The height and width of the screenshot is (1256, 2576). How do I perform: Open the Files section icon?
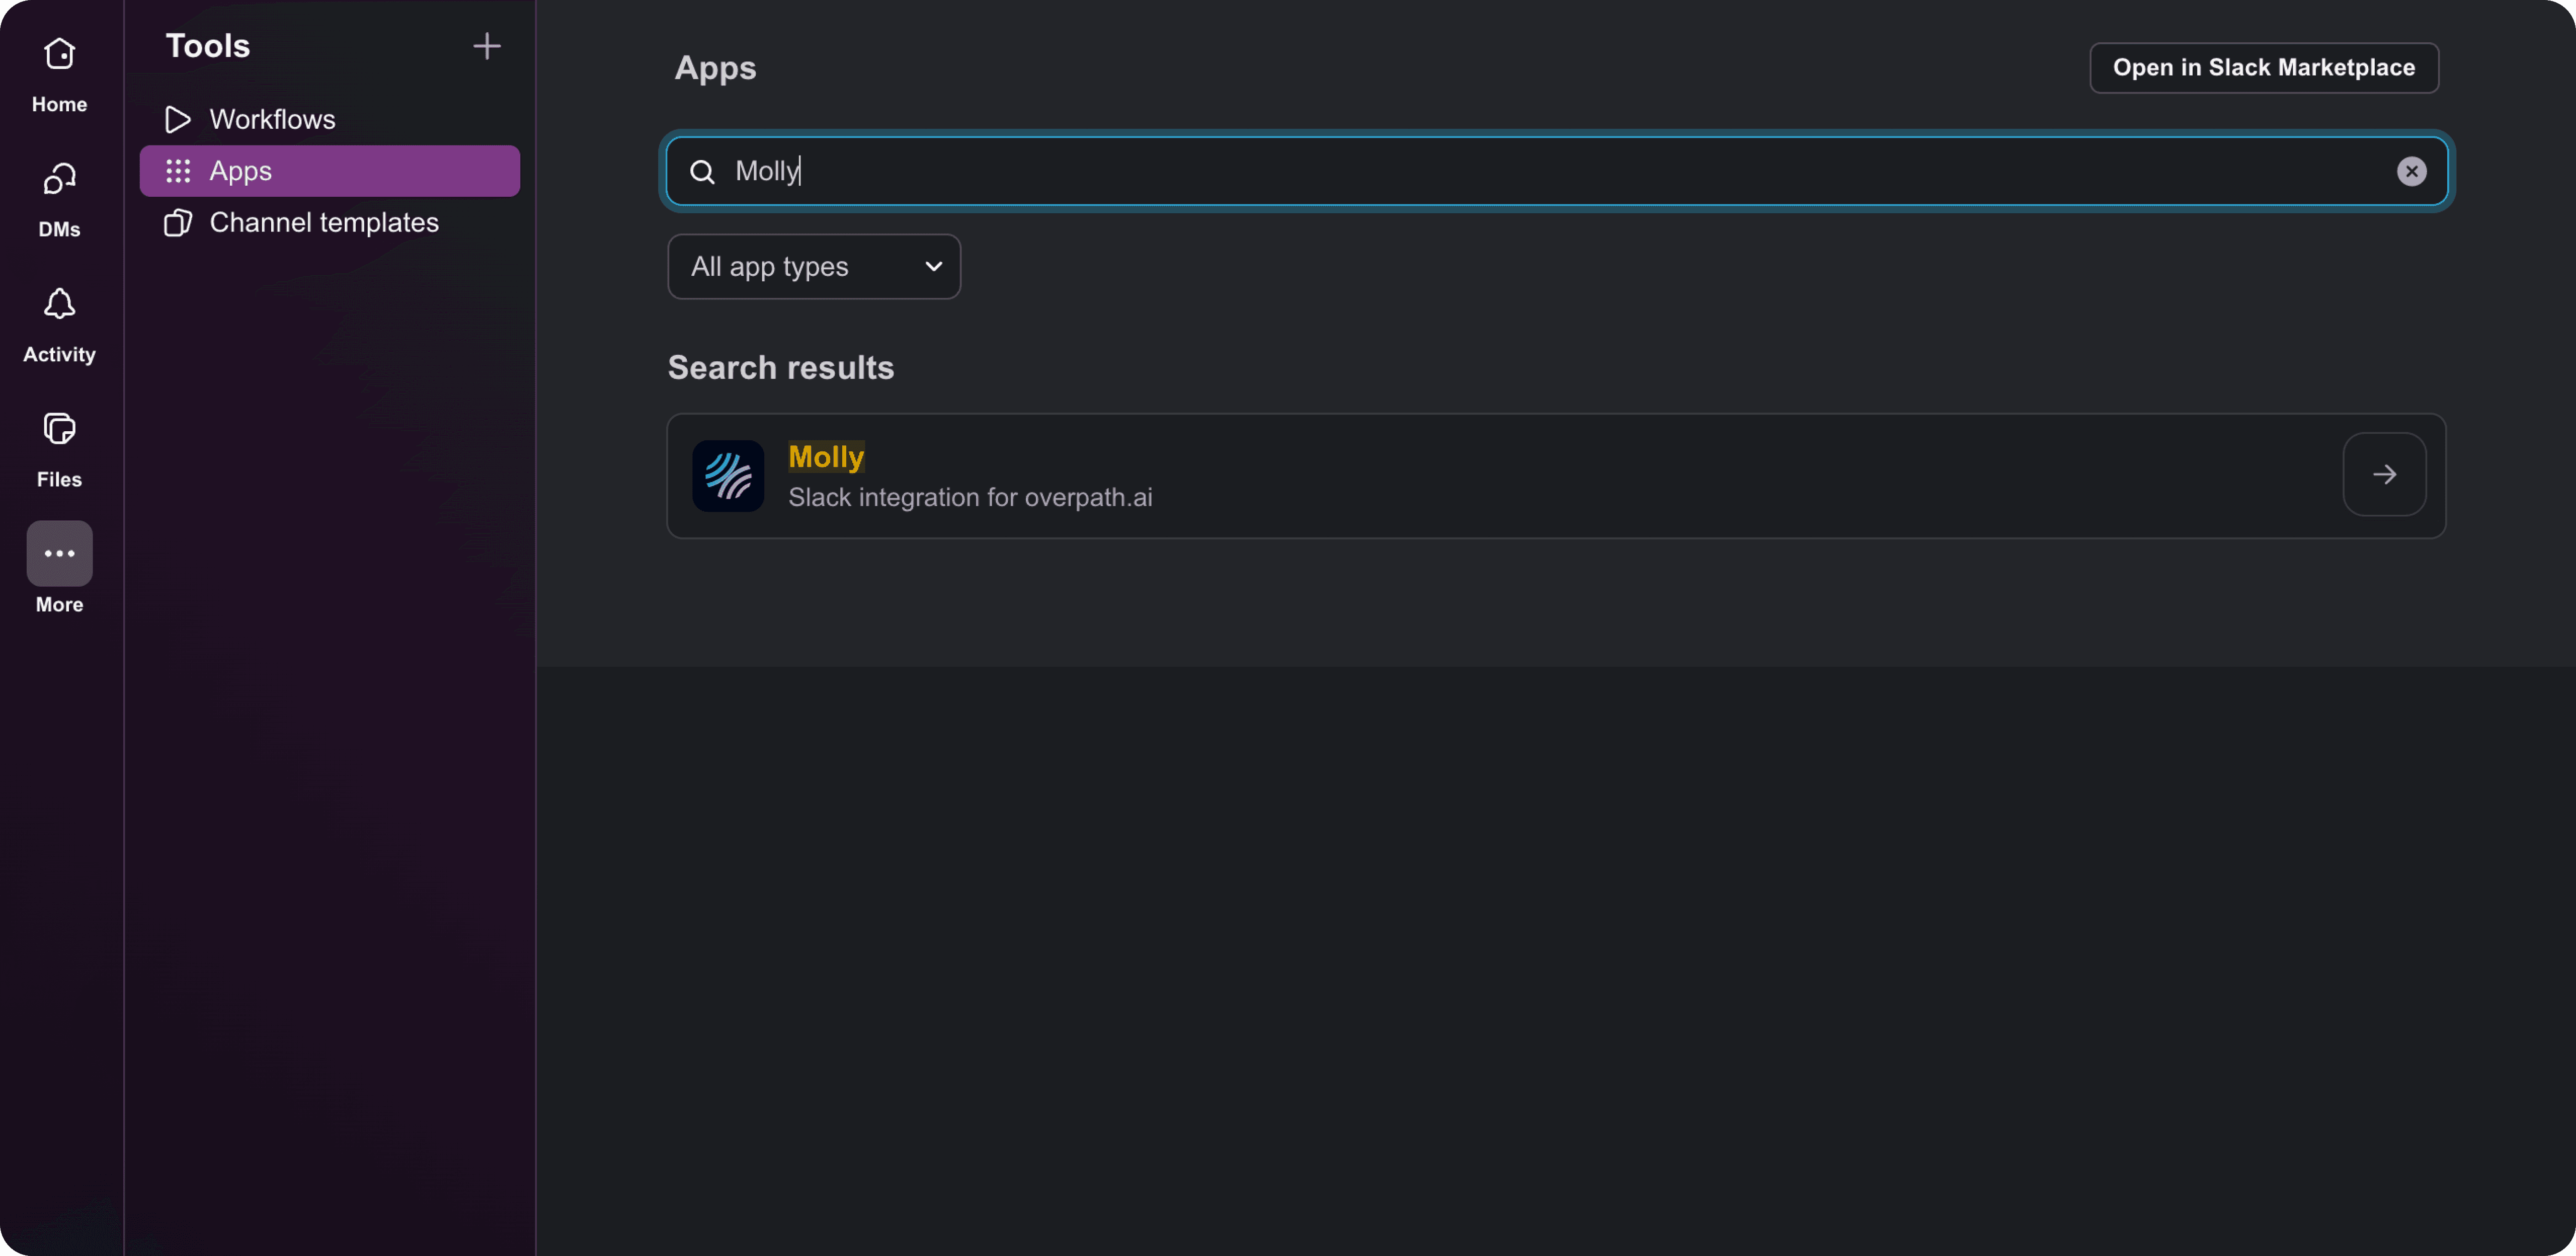pos(59,429)
